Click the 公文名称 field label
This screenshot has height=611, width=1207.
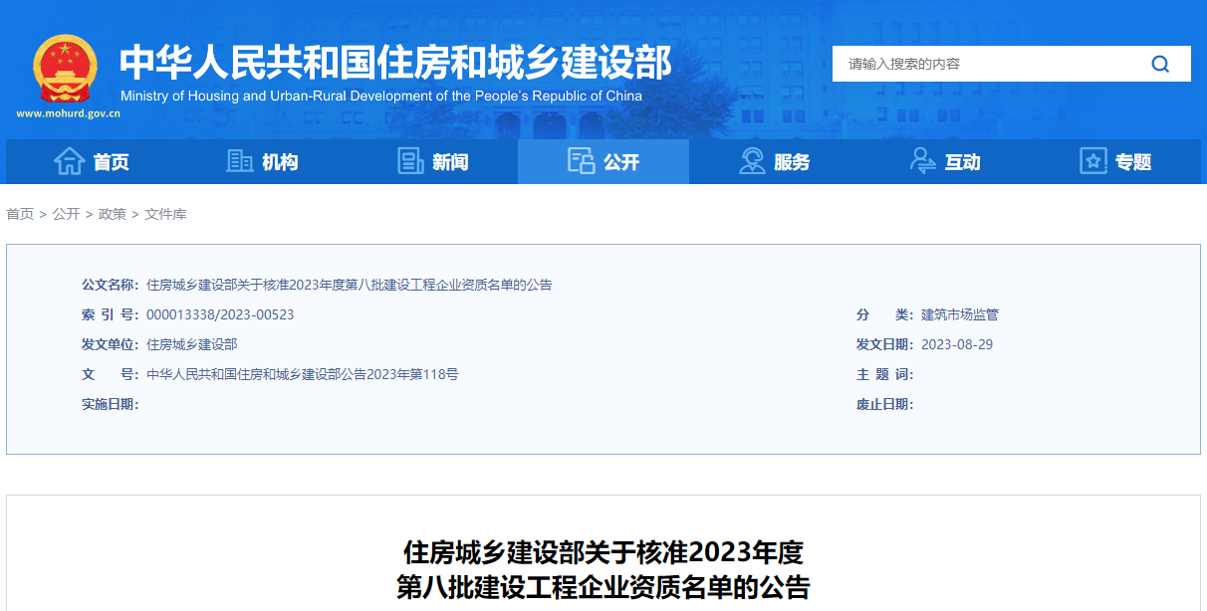111,285
